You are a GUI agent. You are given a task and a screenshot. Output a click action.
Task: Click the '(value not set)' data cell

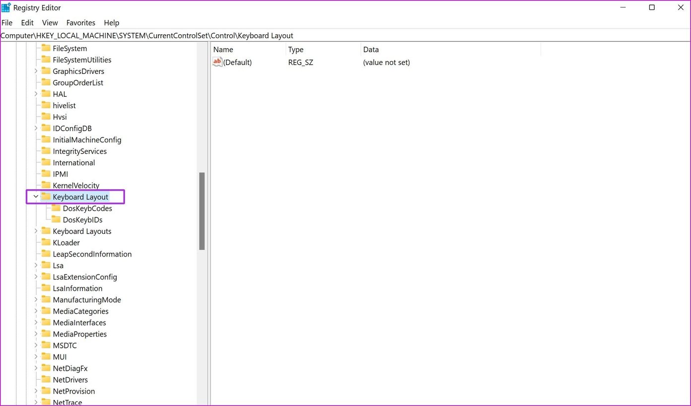387,63
